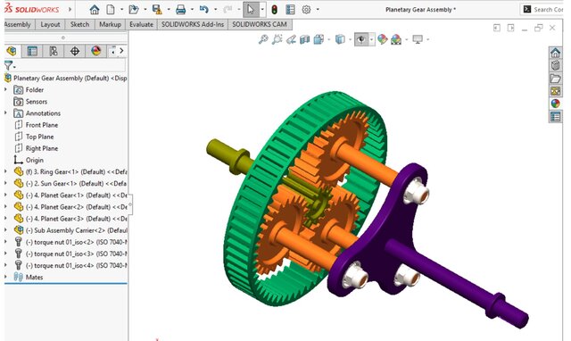Open the Save dropdown arrow
571x341 pixels.
169,10
